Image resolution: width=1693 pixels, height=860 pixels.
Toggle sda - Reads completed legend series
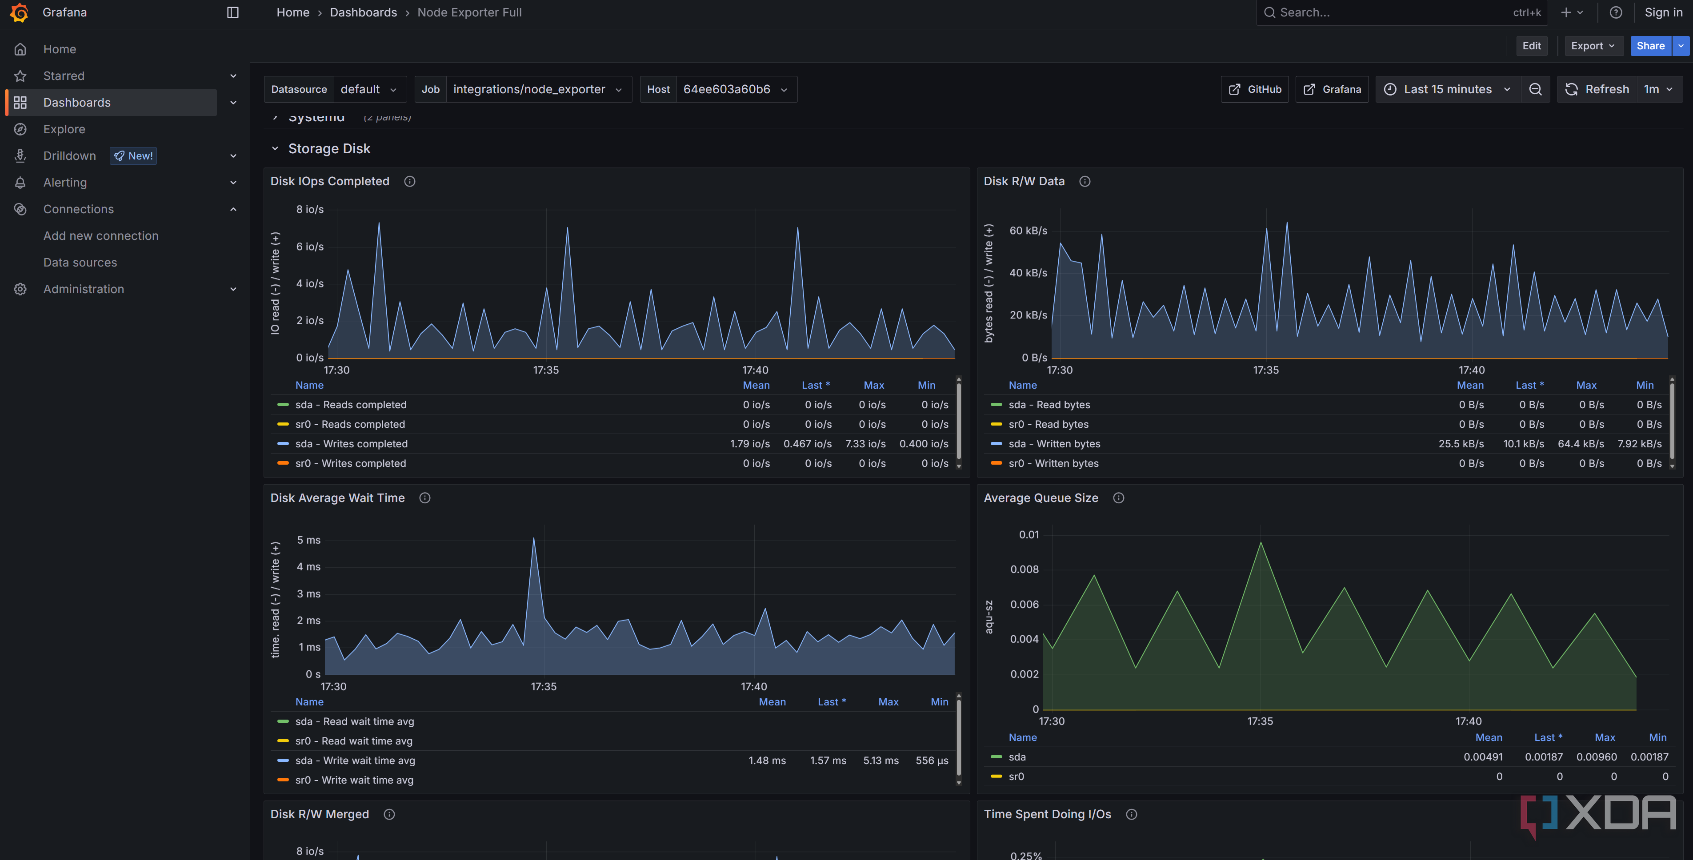click(350, 405)
